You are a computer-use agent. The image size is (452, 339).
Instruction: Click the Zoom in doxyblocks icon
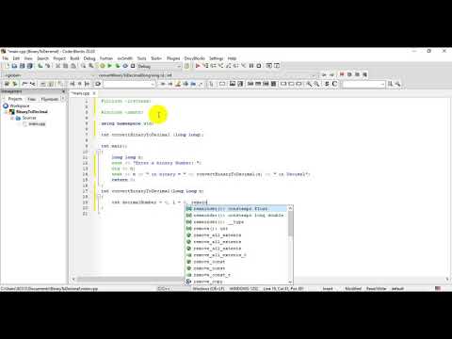309,84
